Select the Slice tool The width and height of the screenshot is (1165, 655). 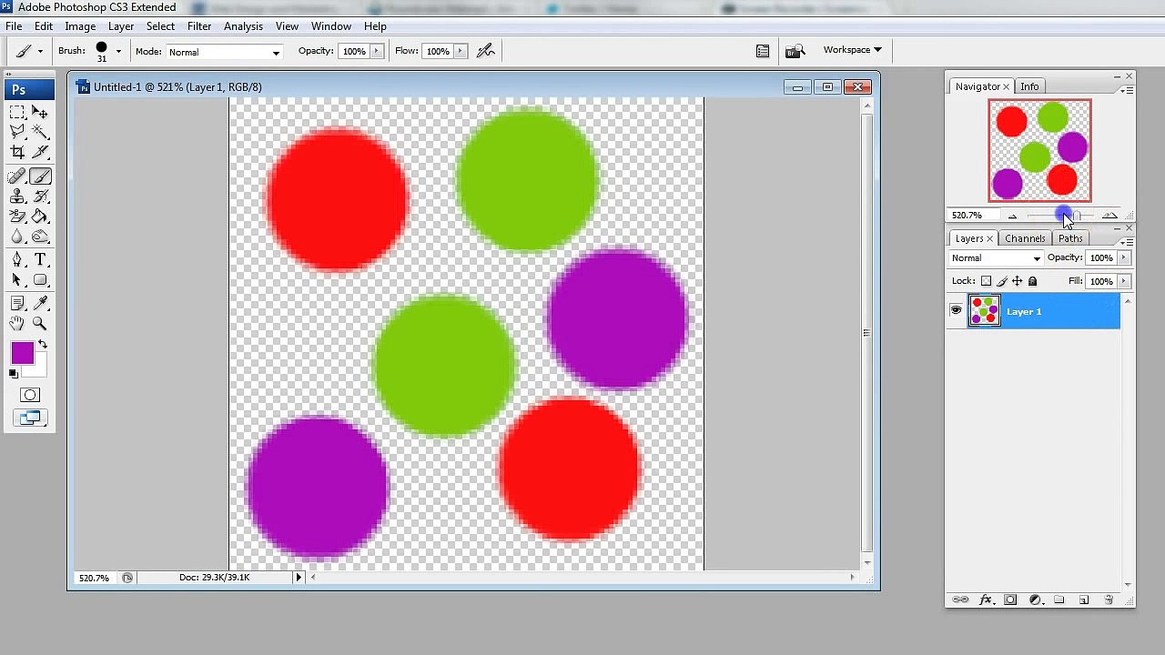click(40, 152)
